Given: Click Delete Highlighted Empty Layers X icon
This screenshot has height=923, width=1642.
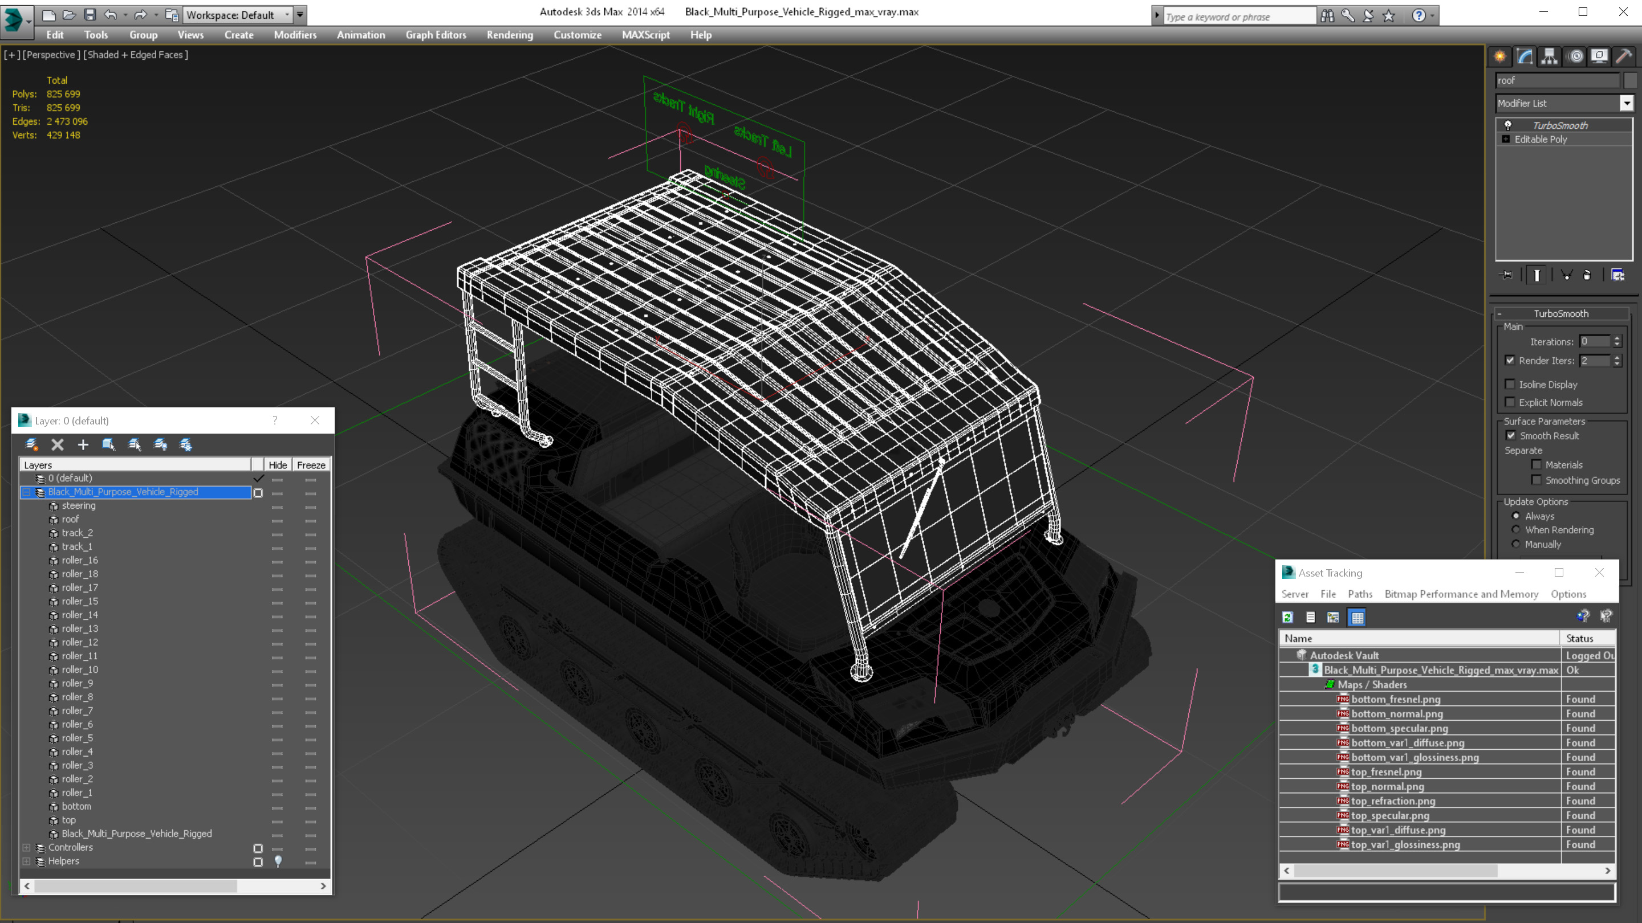Looking at the screenshot, I should click(x=58, y=444).
